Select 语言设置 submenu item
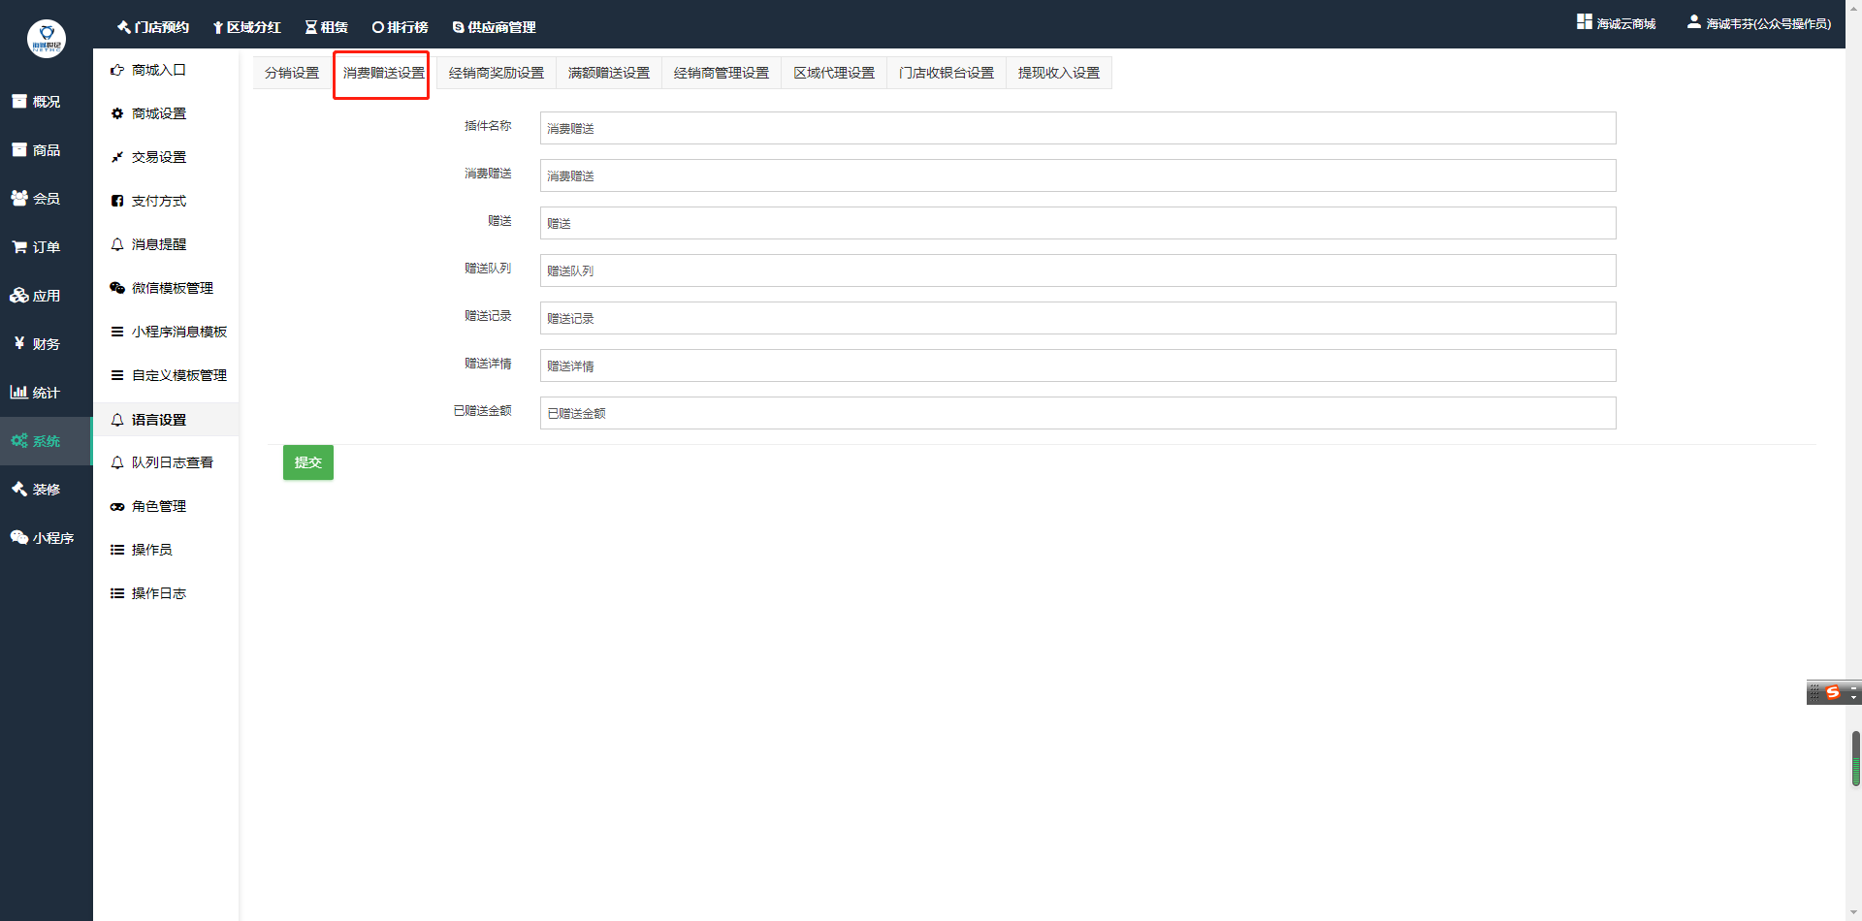 [166, 420]
